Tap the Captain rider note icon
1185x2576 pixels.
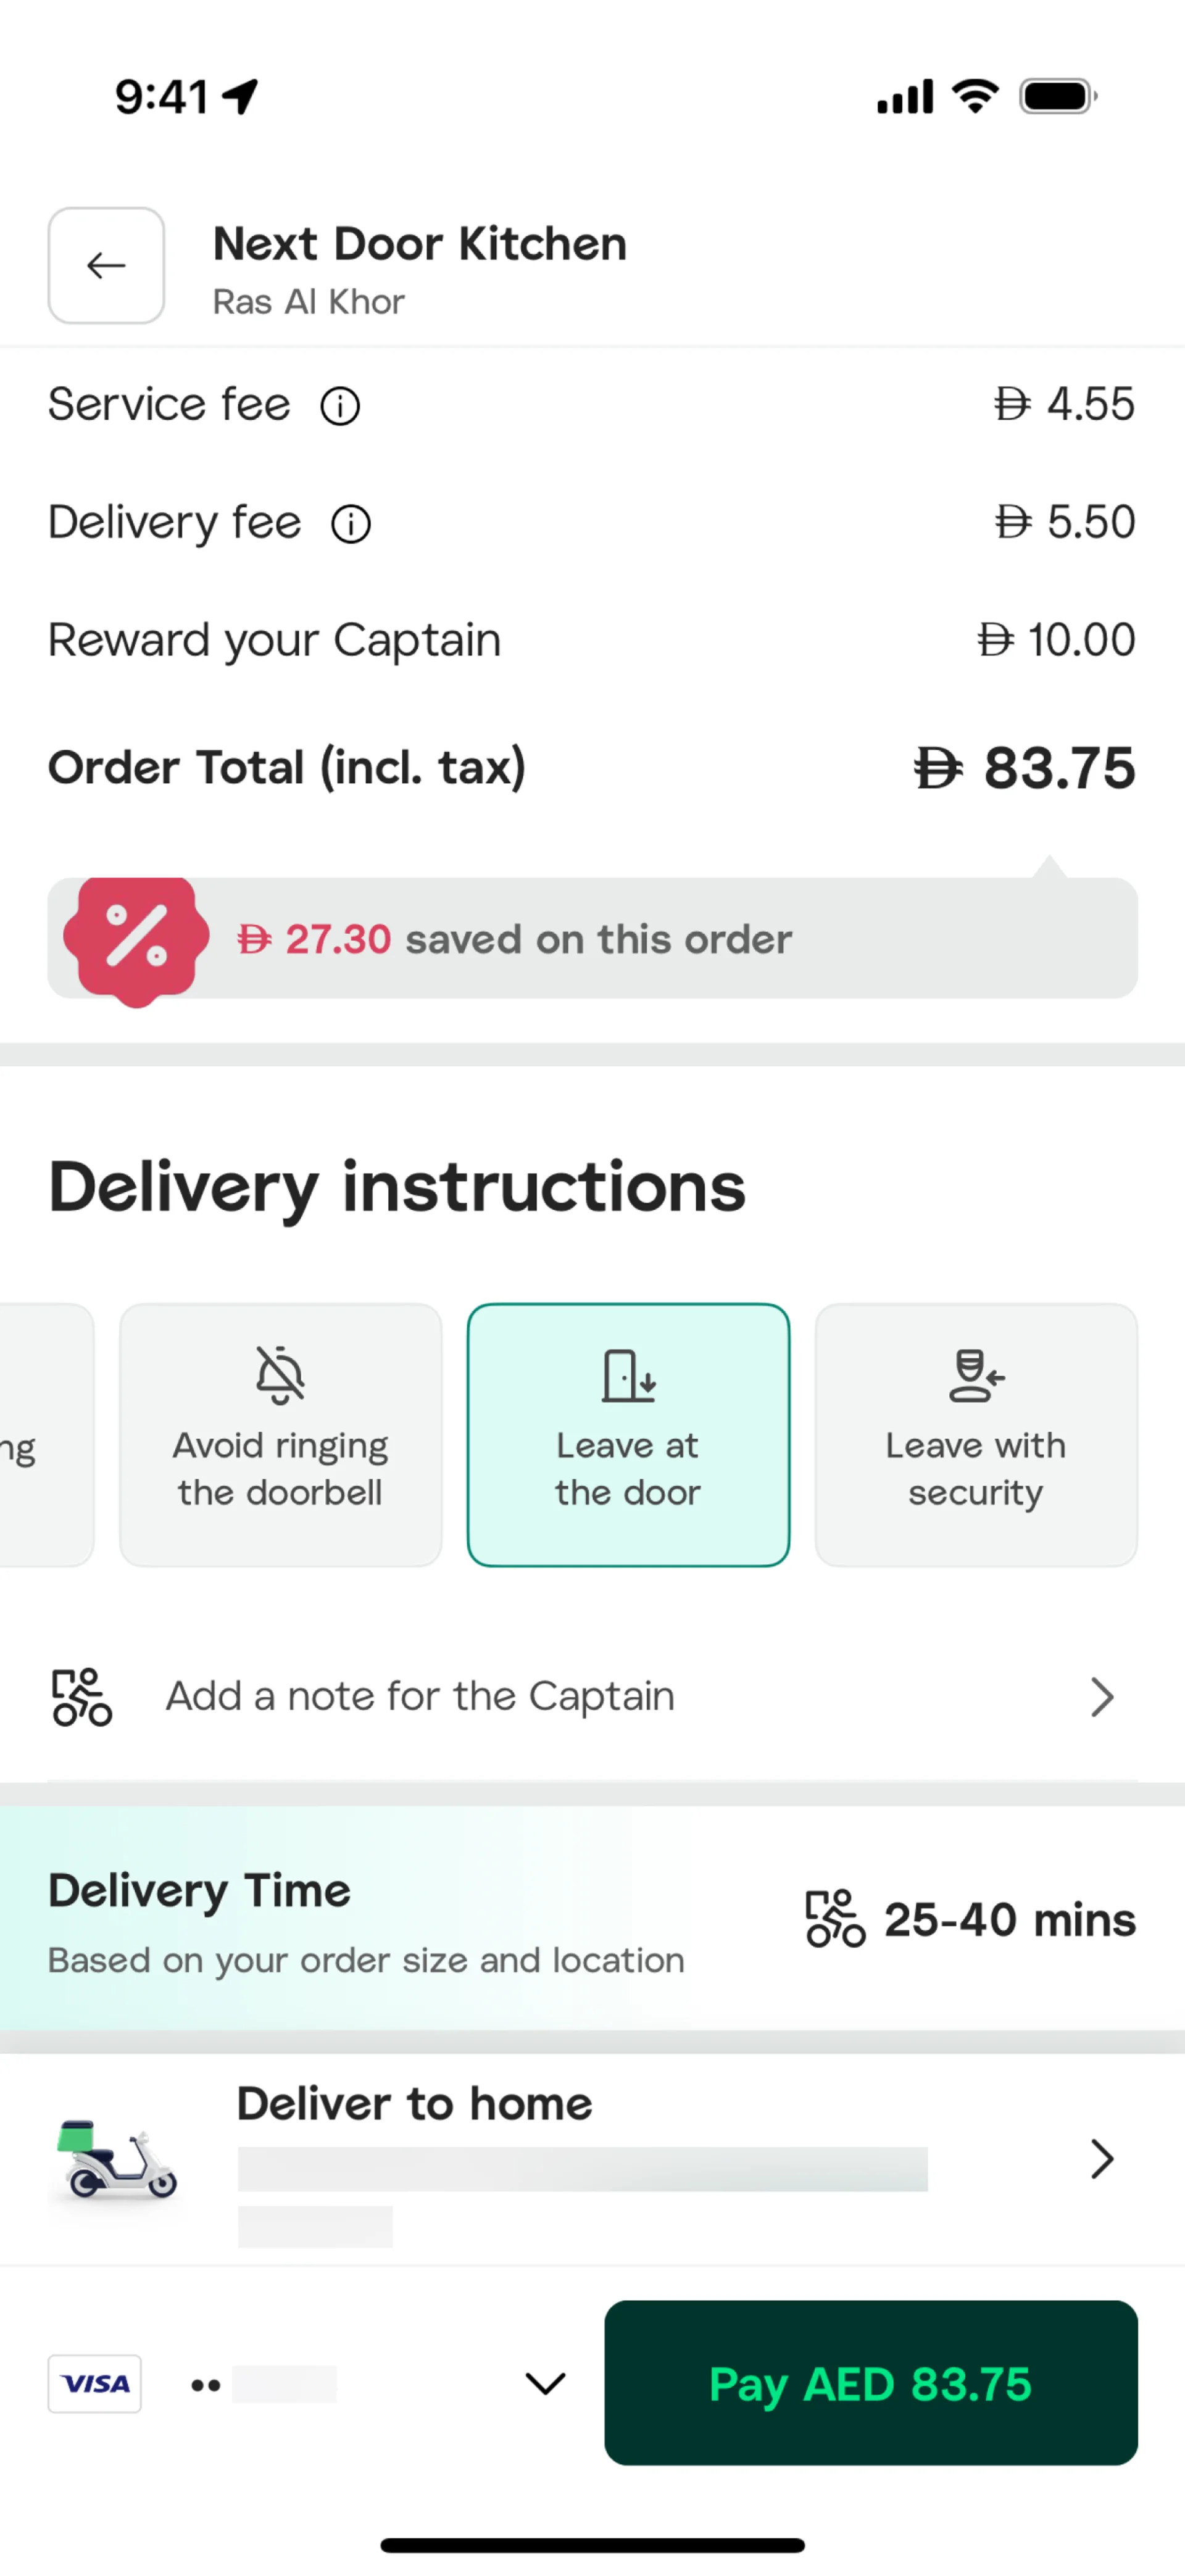[x=82, y=1697]
